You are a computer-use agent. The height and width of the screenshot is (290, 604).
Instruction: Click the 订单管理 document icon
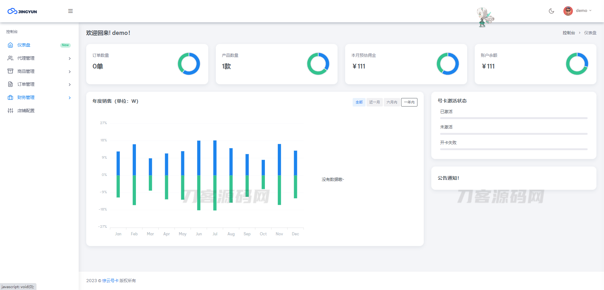point(10,84)
